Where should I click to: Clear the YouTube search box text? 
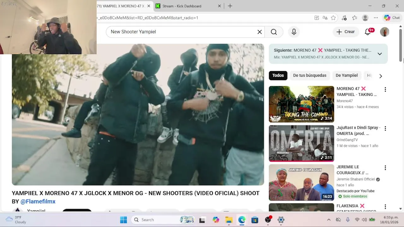point(259,32)
